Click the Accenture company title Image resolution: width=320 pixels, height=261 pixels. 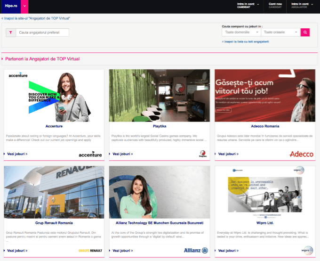tap(54, 126)
